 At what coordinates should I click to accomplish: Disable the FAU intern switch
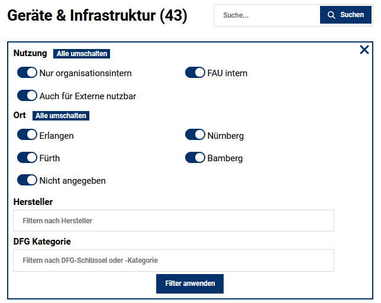pos(195,73)
